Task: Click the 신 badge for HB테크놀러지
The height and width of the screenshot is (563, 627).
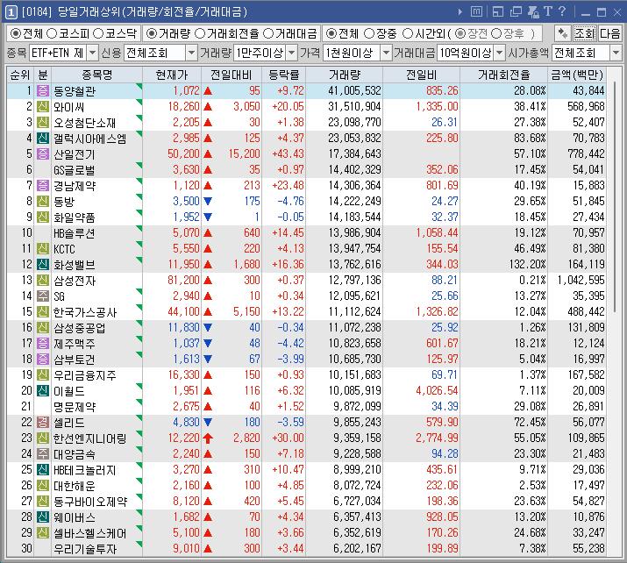Action: click(43, 469)
